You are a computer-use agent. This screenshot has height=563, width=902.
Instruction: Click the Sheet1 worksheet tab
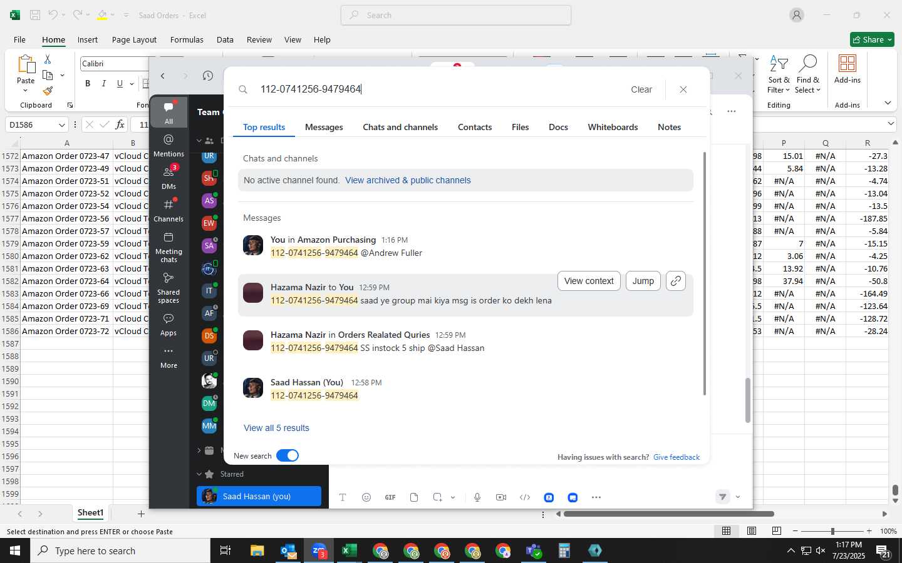(90, 513)
